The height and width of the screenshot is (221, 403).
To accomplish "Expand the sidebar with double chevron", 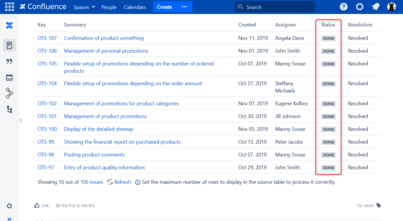I will click(x=9, y=219).
